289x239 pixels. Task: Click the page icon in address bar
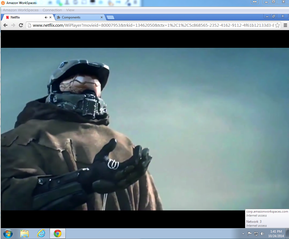click(29, 25)
